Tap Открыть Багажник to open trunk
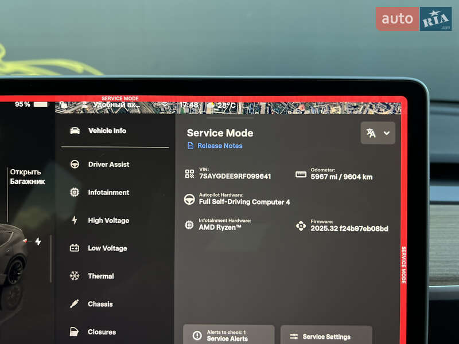 [26, 177]
